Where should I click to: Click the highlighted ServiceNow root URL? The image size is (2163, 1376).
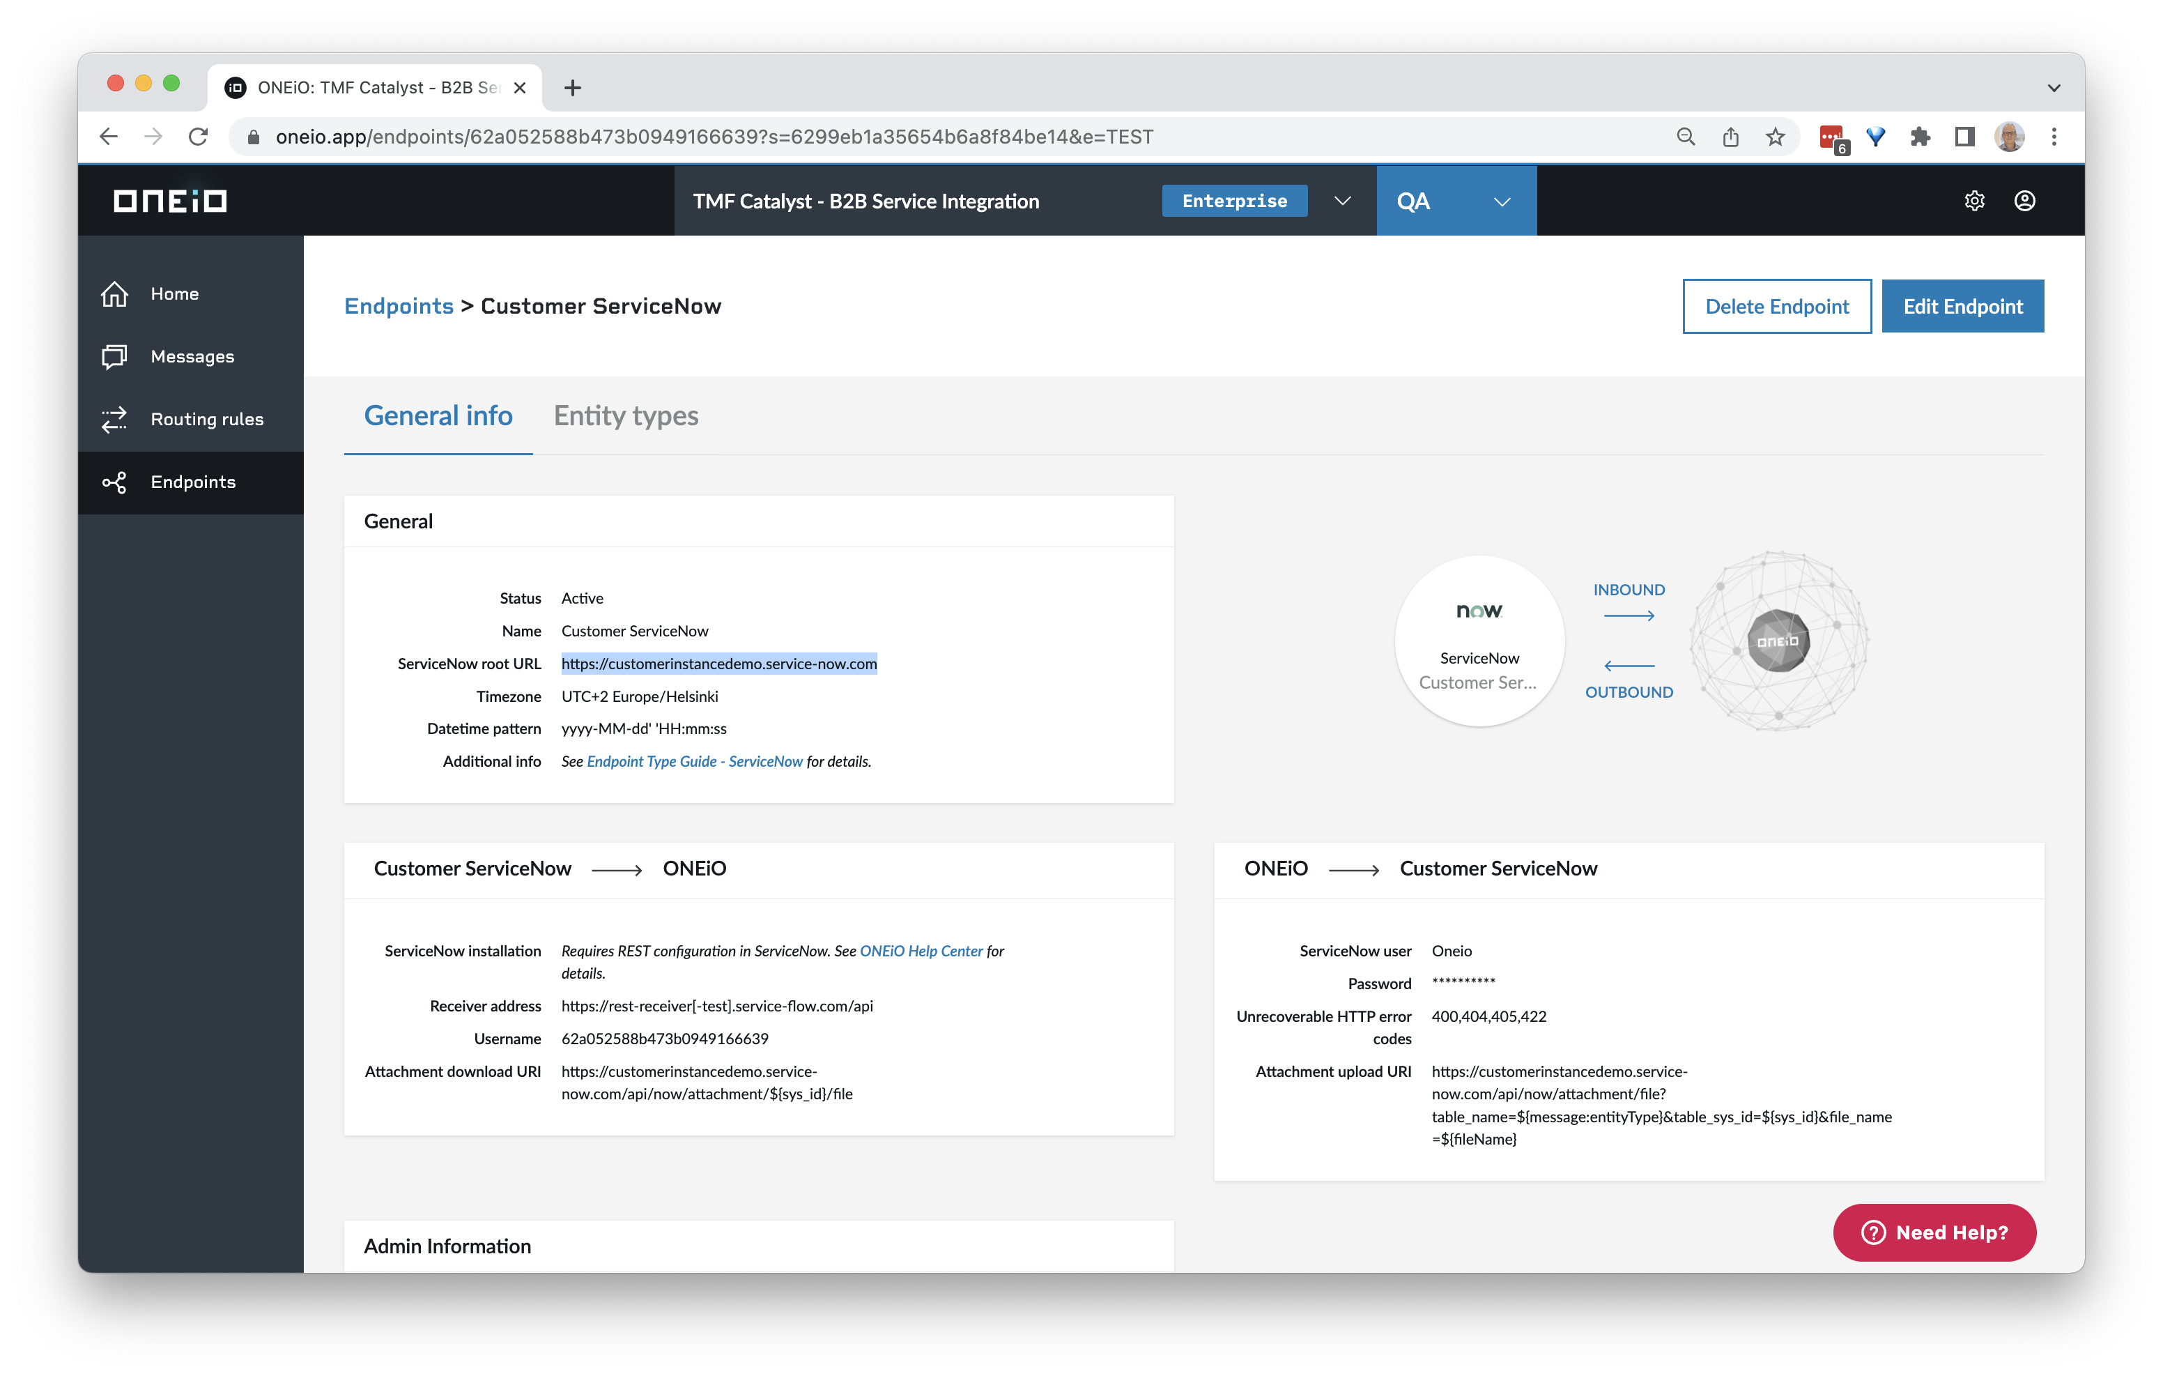718,664
